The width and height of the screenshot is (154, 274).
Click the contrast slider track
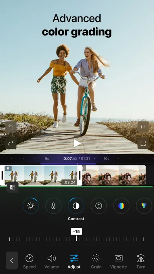point(76,239)
